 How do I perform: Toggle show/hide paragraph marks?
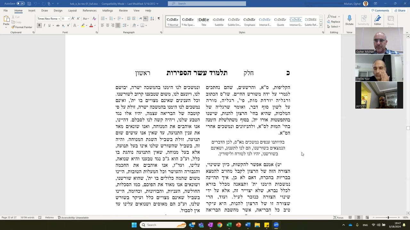[159, 19]
